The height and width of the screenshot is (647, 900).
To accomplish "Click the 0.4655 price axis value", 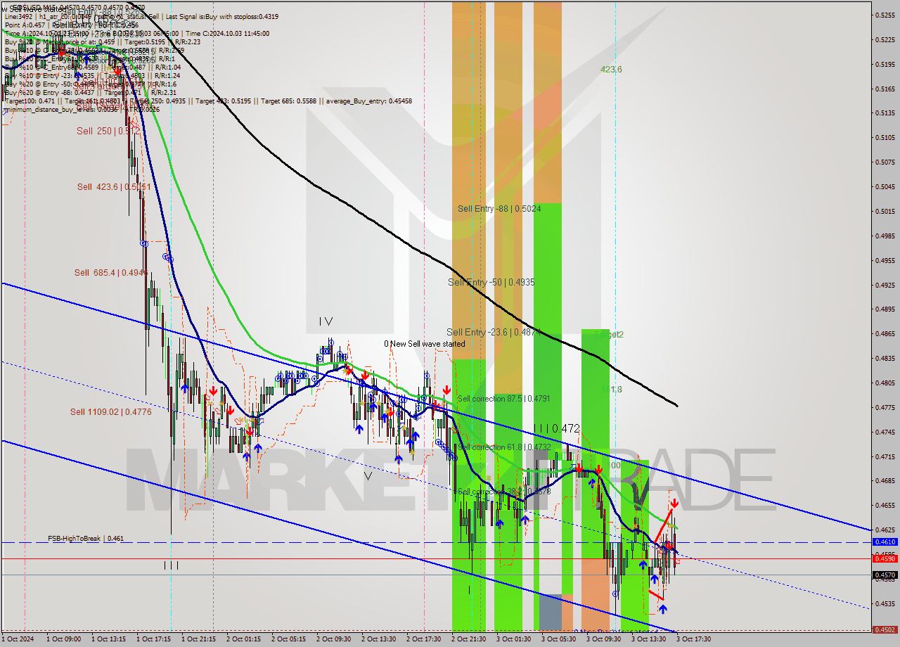I will (884, 505).
